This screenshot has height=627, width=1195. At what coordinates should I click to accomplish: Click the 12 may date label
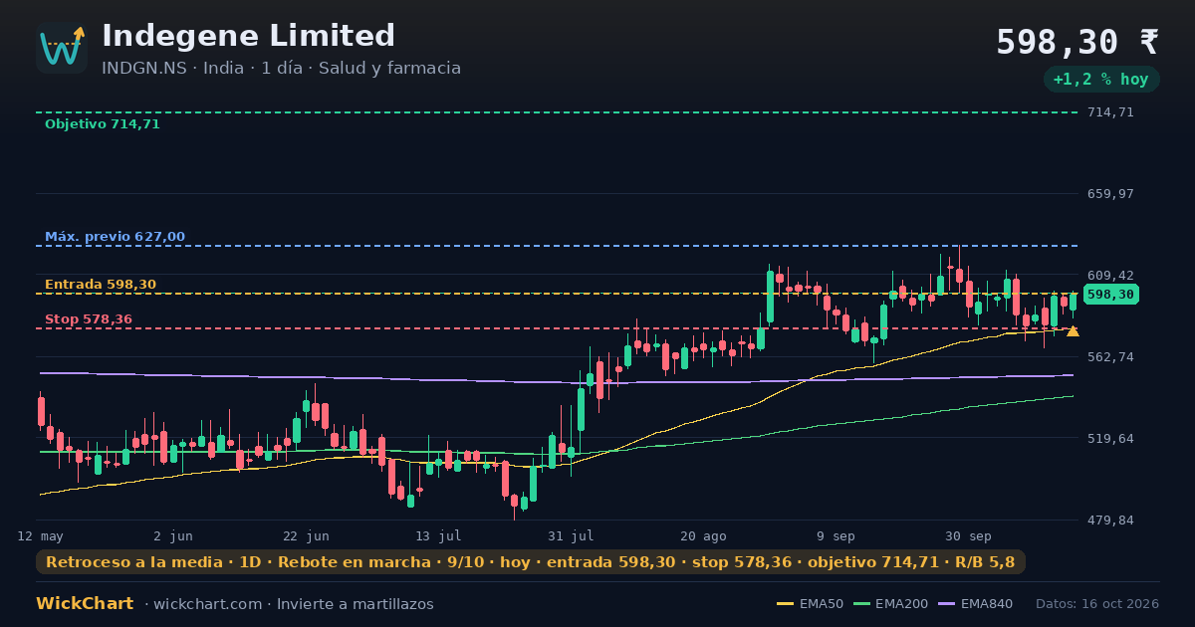point(41,535)
